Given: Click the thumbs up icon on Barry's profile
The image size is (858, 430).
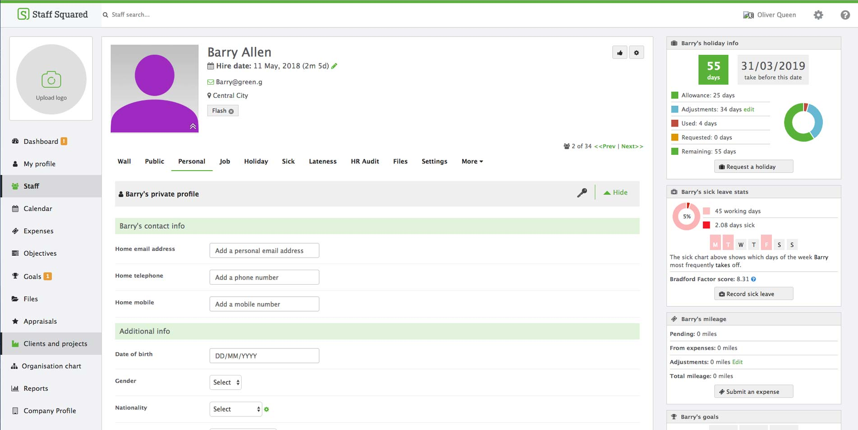Looking at the screenshot, I should (620, 52).
